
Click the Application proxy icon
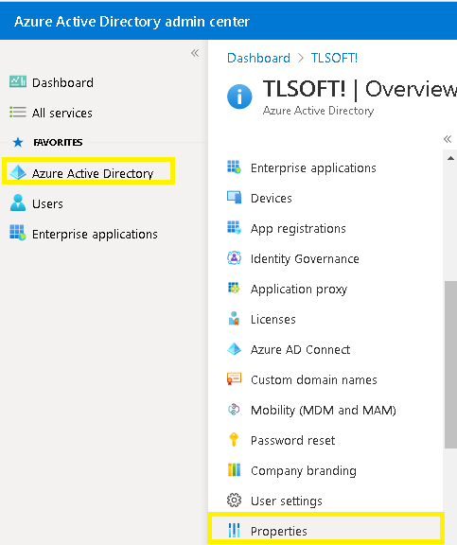click(x=234, y=289)
